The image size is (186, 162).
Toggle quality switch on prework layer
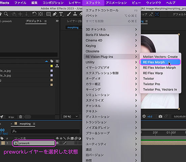(65, 143)
